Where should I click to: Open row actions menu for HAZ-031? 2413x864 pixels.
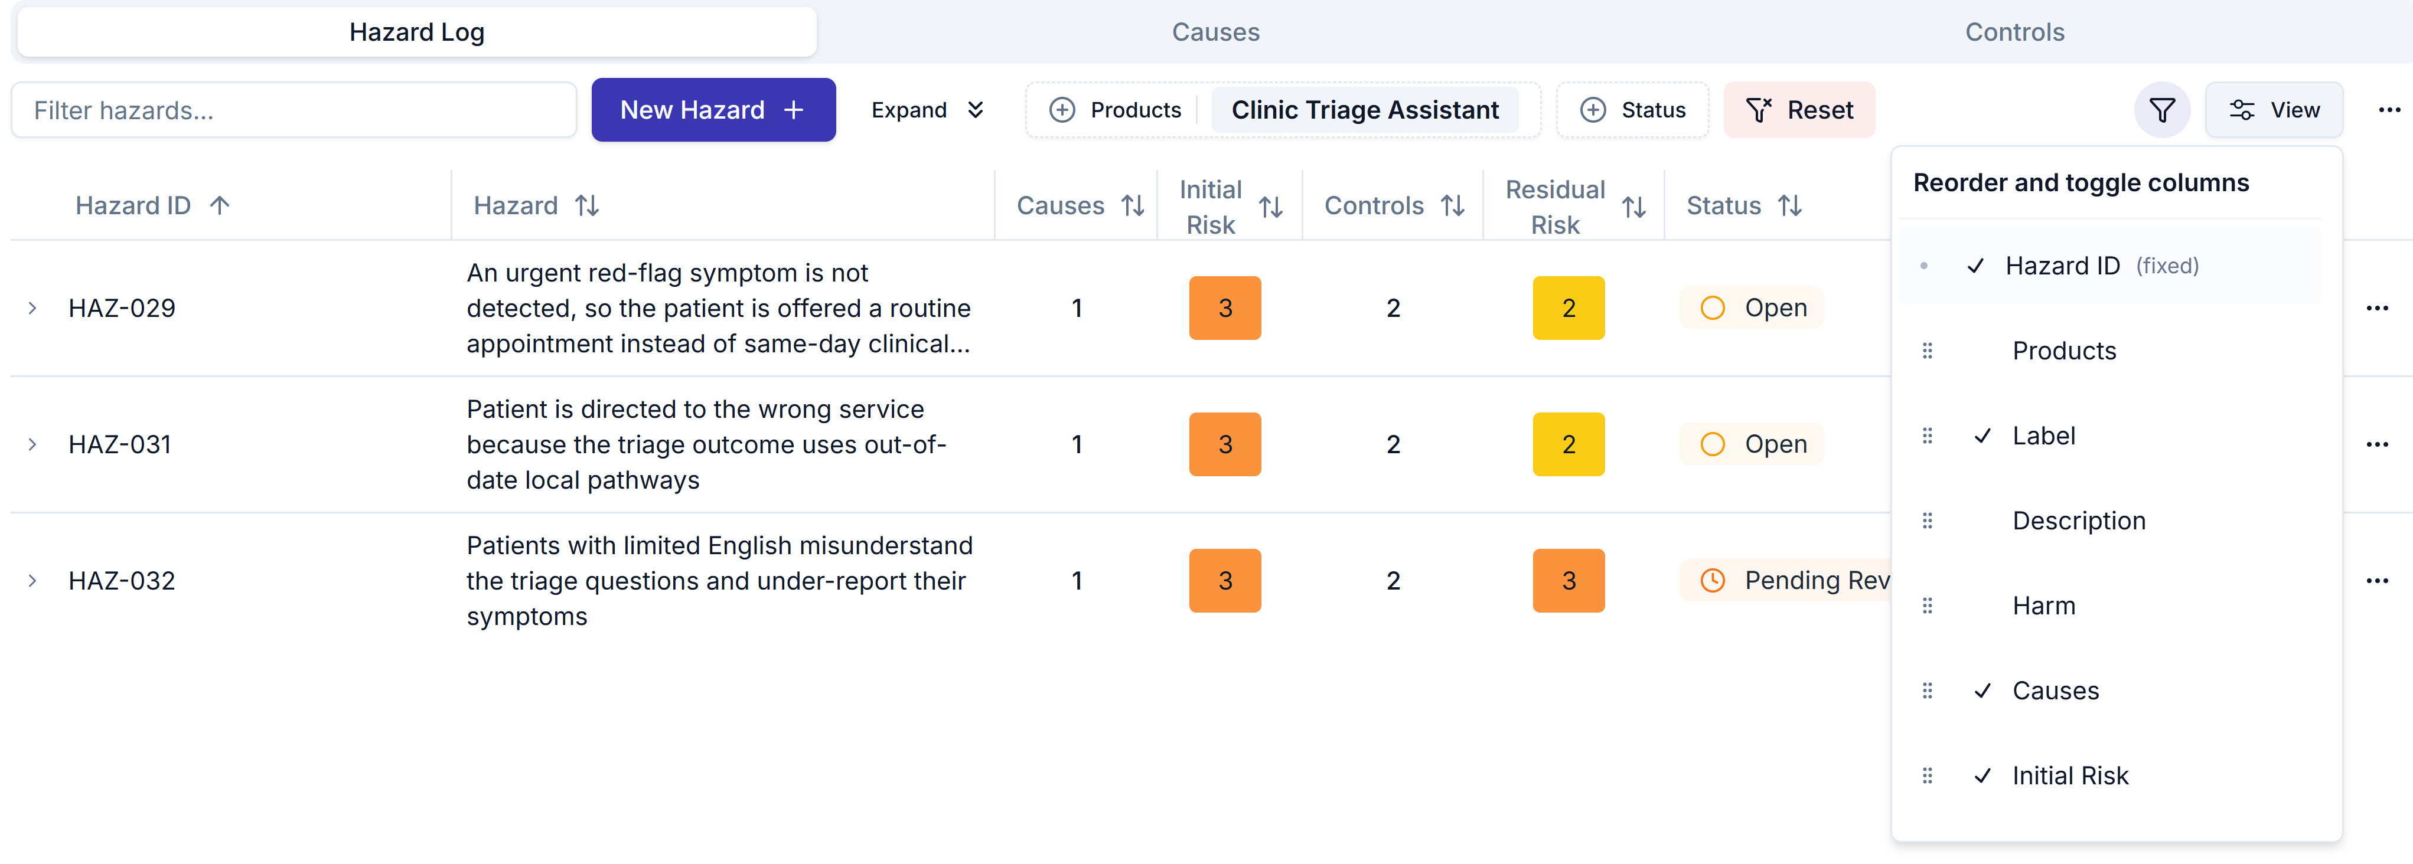pos(2378,444)
